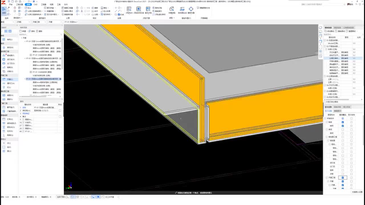This screenshot has height=205, width=365.
Task: Open the 开始 ribbon tab
Action: point(11,5)
